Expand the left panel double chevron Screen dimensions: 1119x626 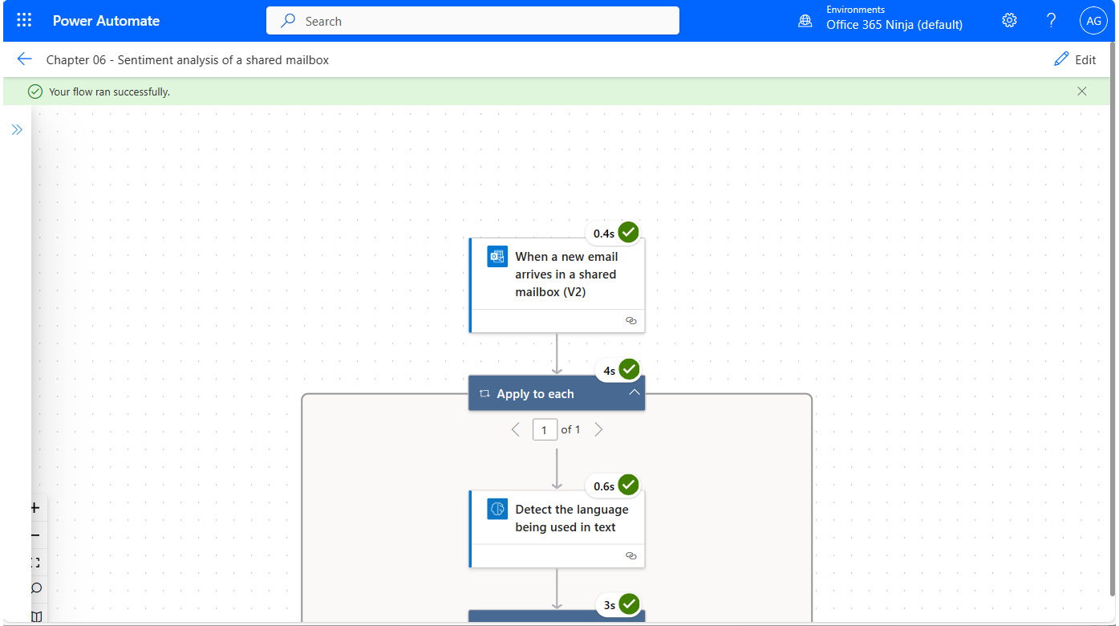(17, 129)
